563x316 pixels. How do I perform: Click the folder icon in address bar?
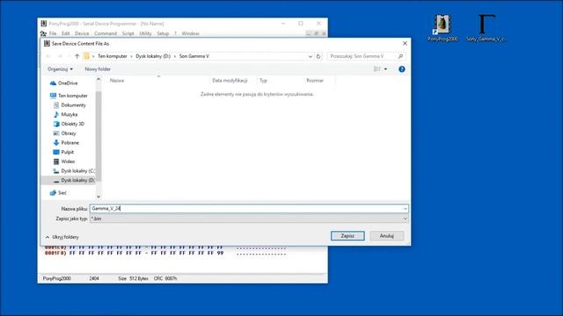pos(86,56)
